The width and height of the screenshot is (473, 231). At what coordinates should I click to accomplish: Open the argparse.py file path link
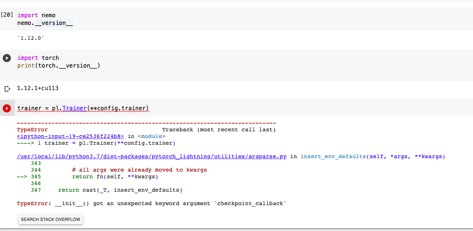point(152,157)
